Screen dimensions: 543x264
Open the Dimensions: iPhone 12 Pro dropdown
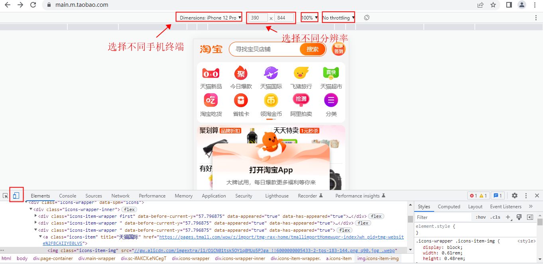(x=210, y=18)
